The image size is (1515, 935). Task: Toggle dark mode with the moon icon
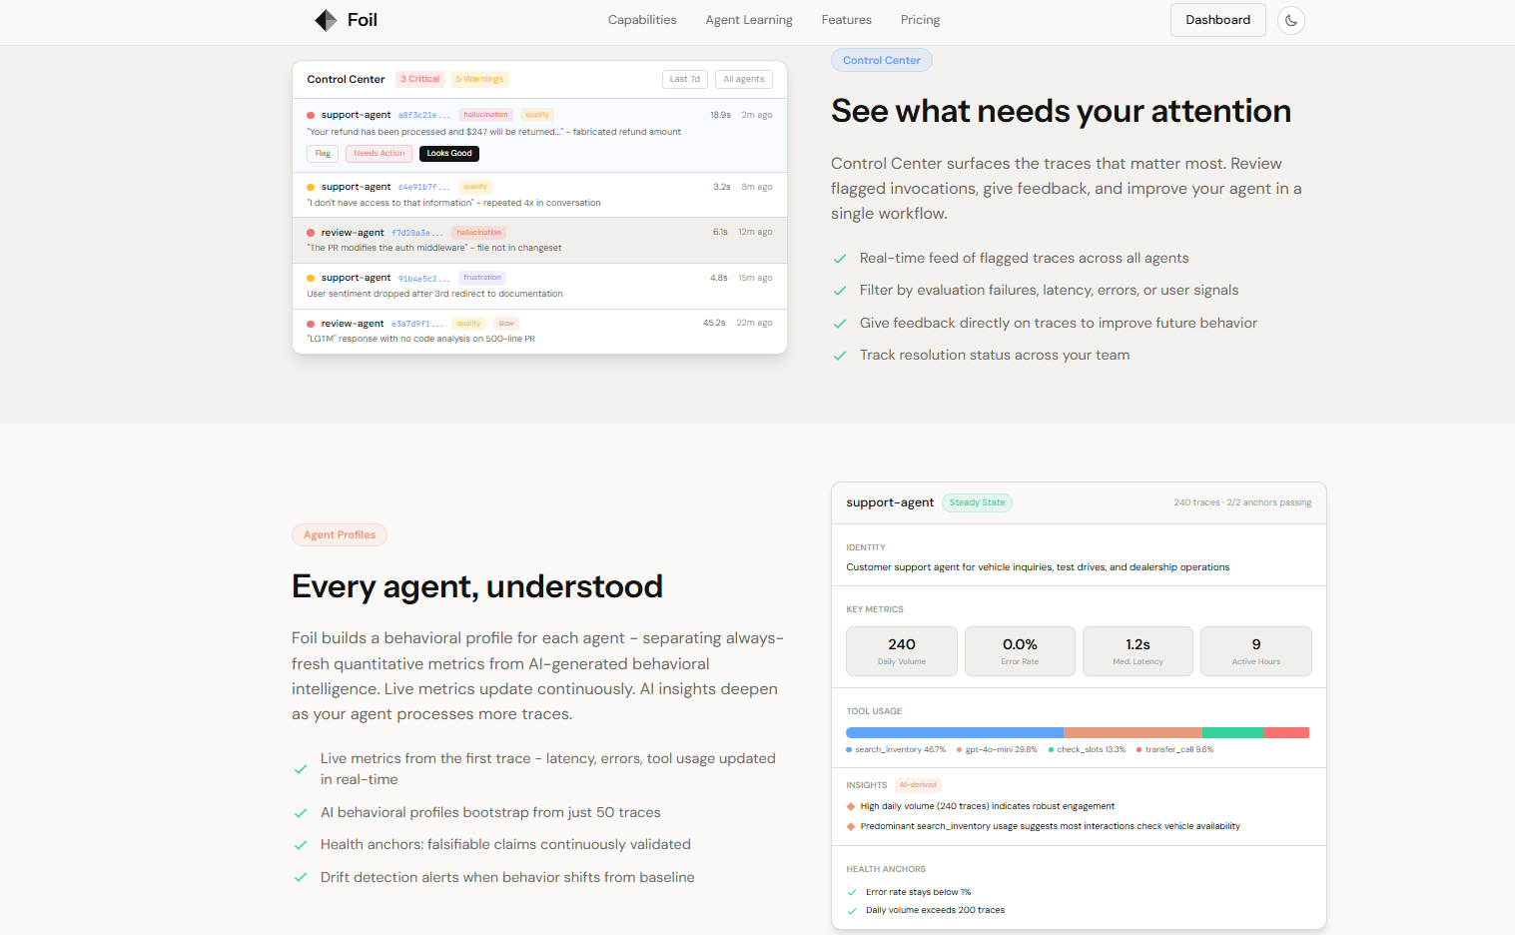click(1291, 20)
